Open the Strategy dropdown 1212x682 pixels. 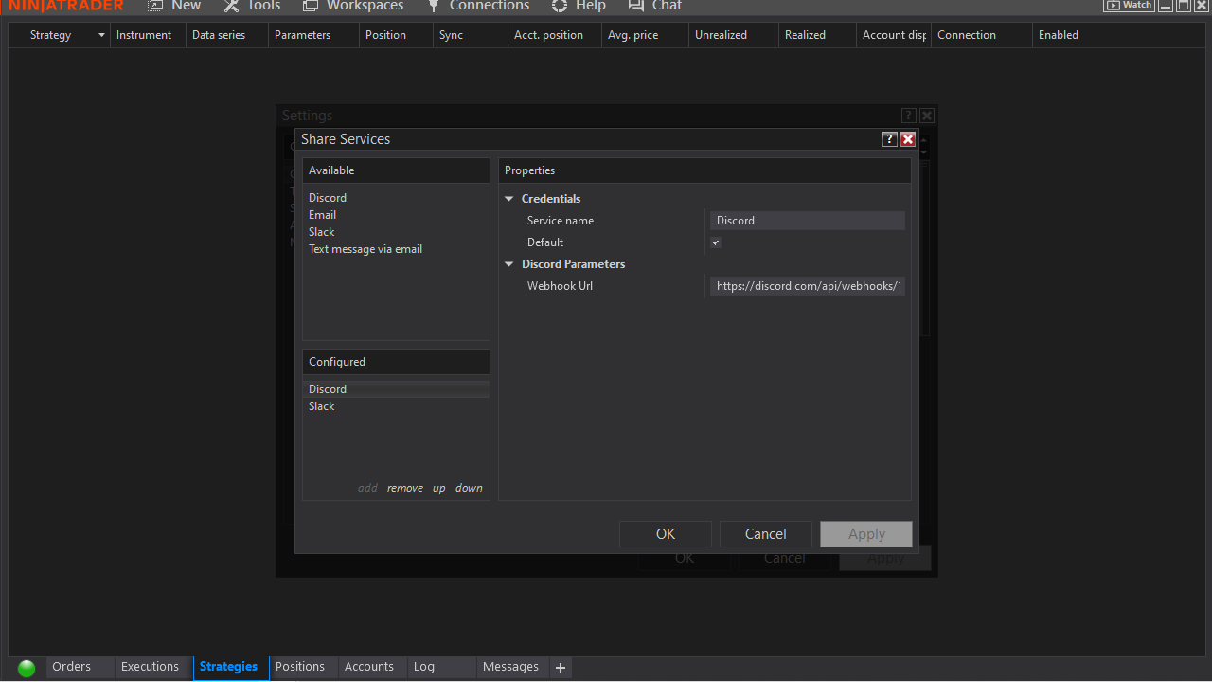tap(100, 34)
